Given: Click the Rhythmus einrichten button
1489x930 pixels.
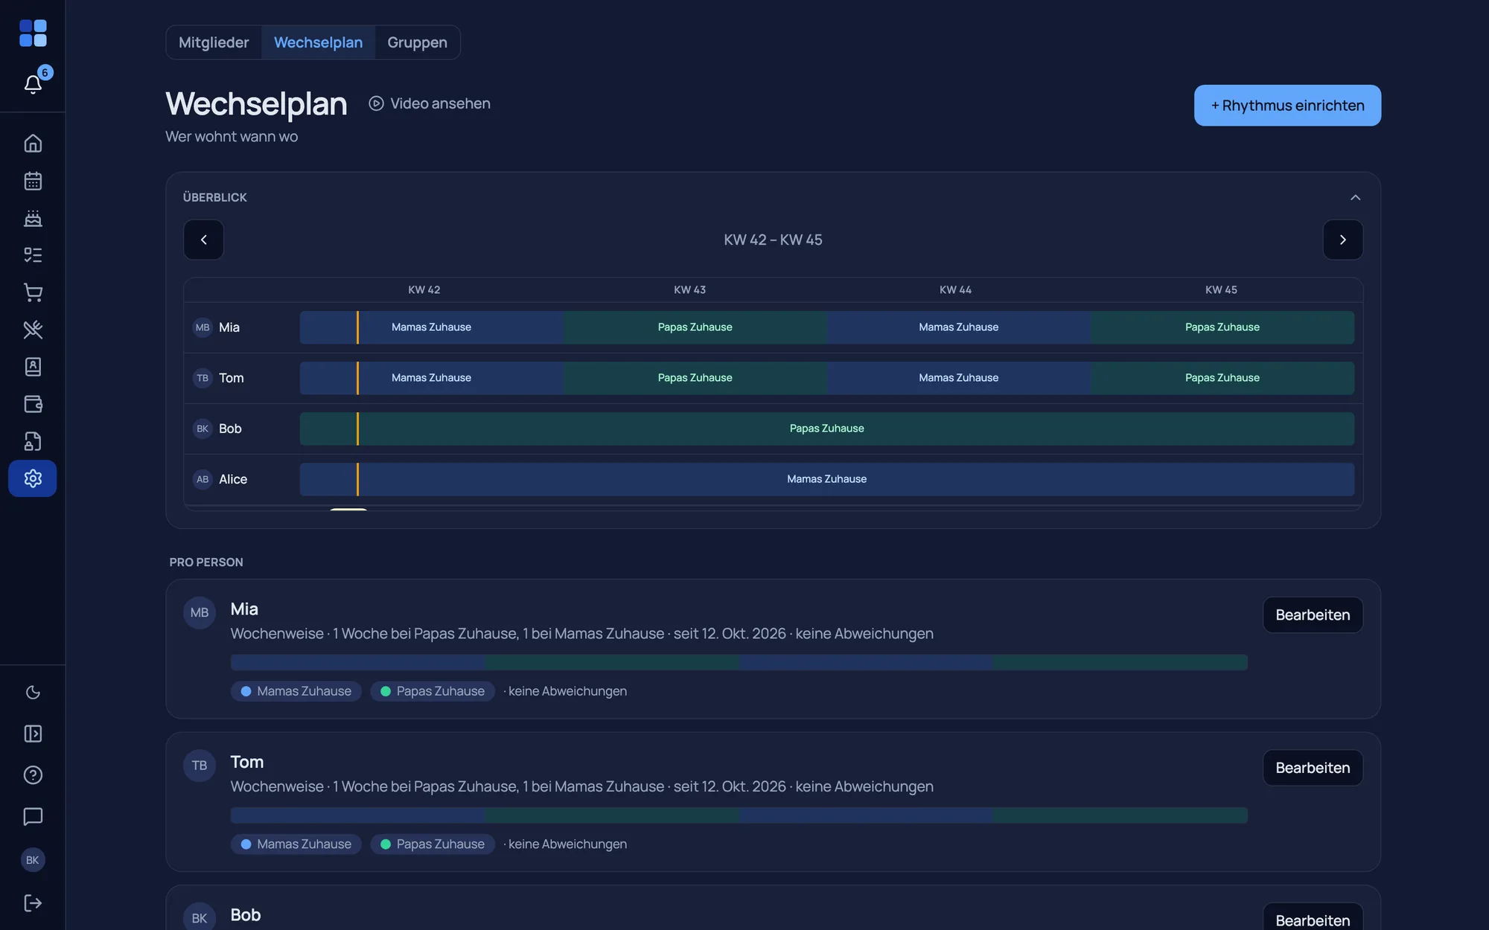Looking at the screenshot, I should 1287,106.
